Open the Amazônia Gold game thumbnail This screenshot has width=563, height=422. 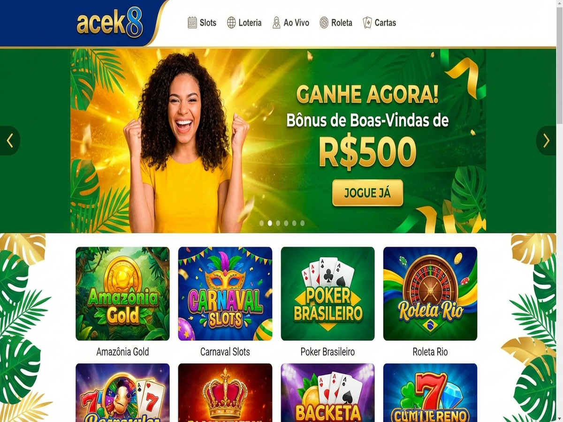122,294
